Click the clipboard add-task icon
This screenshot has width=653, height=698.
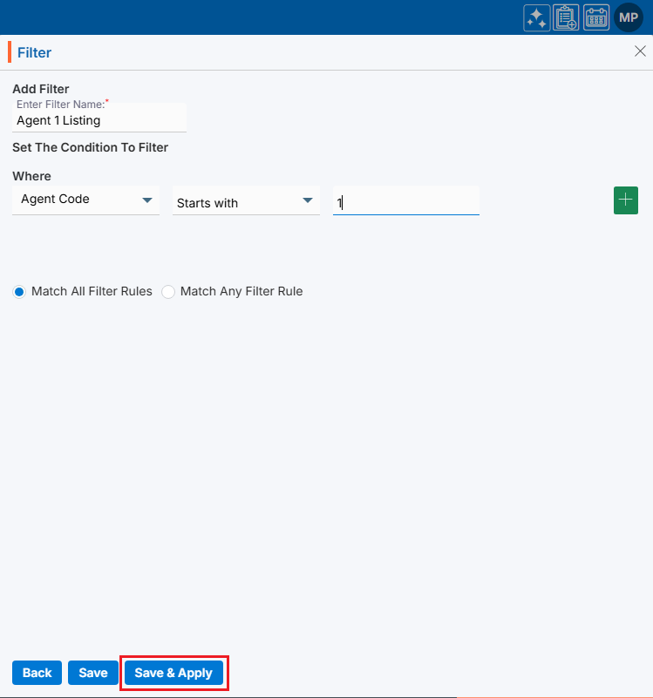pos(566,17)
